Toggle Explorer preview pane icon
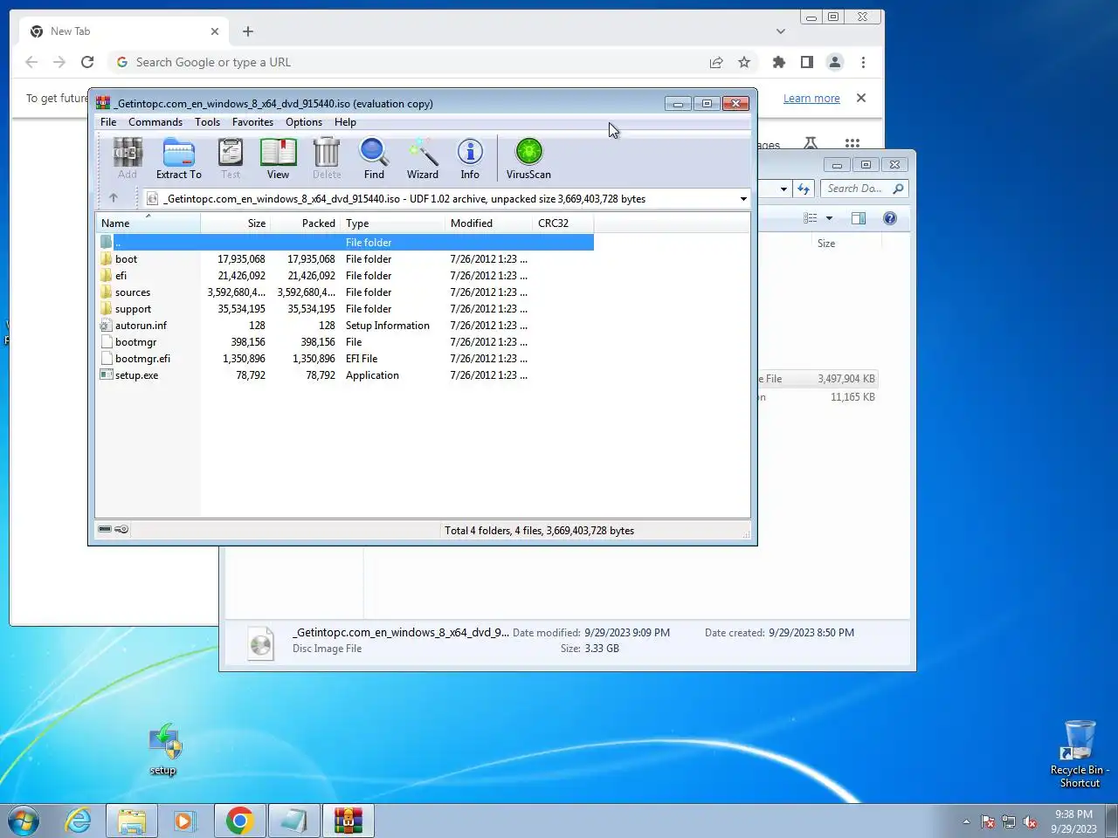The height and width of the screenshot is (838, 1118). point(859,218)
